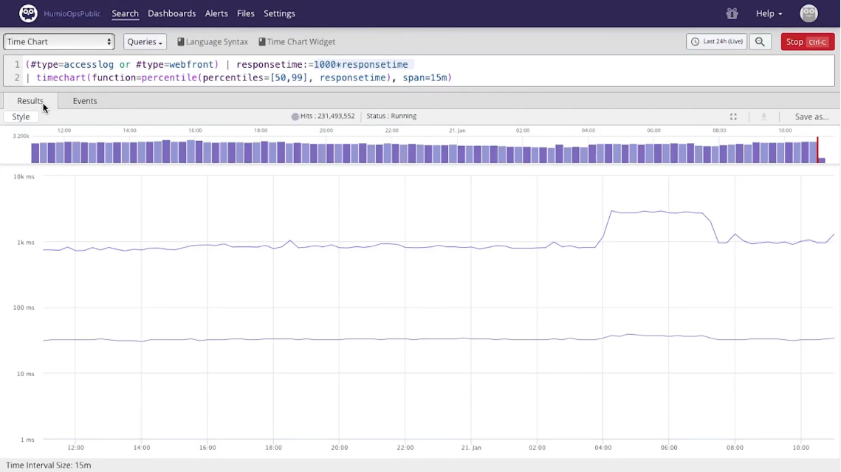Click the gift icon in header
Screen dimensions: 841x472
732,13
